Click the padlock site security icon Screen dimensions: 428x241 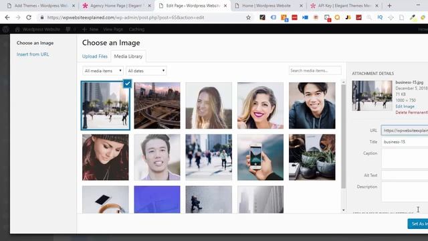tap(41, 17)
